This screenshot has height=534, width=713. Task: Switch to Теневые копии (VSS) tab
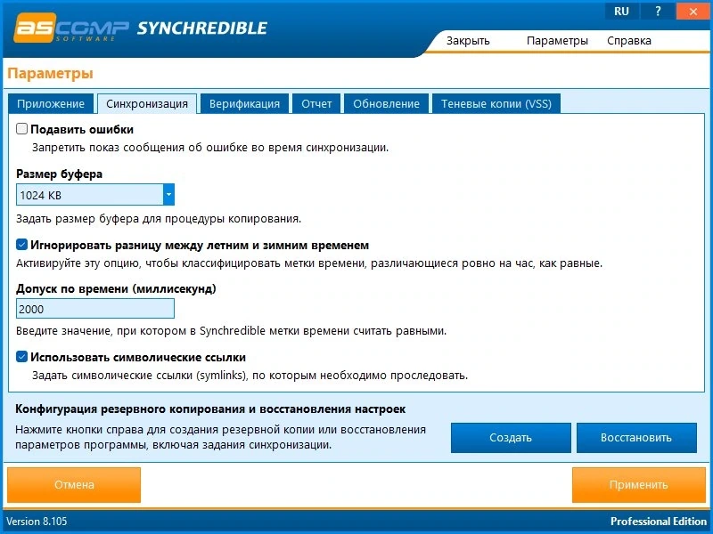496,103
